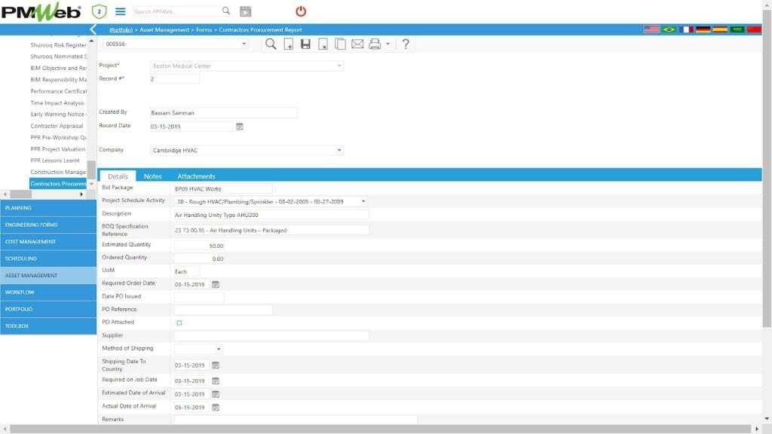This screenshot has height=434, width=772.
Task: Switch to the Notes tab
Action: (152, 176)
